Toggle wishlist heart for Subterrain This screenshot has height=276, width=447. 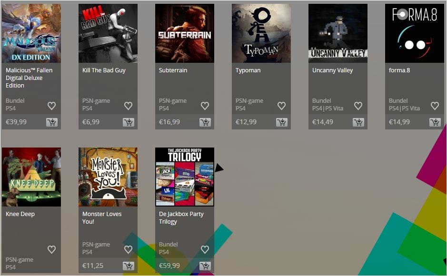click(x=205, y=106)
